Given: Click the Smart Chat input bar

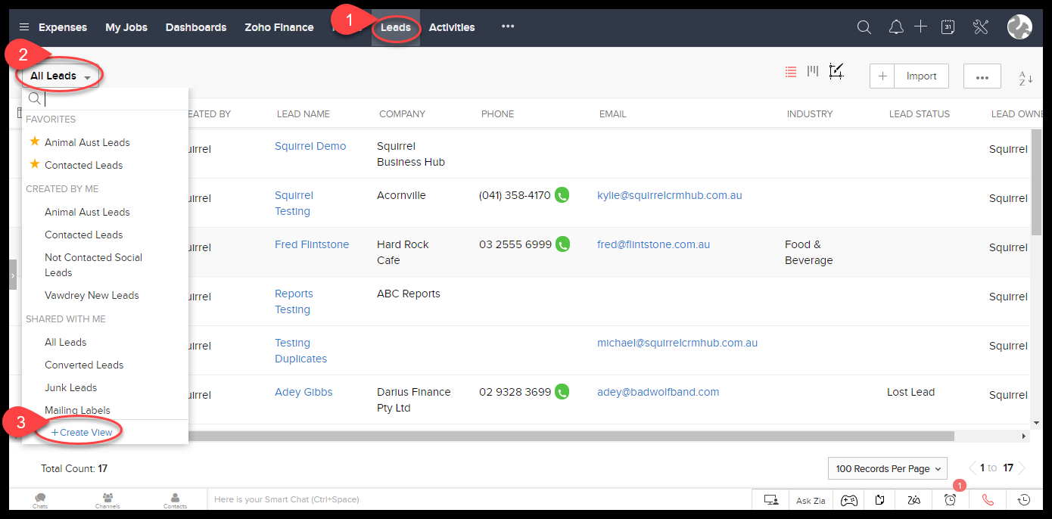Looking at the screenshot, I should pos(478,499).
